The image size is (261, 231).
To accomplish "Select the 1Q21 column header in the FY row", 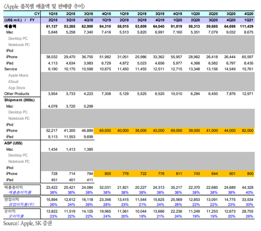I will 249,20.
